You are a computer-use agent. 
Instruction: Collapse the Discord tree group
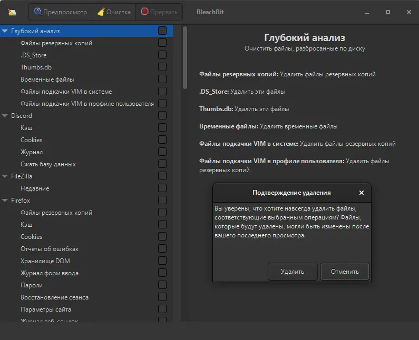pos(5,116)
